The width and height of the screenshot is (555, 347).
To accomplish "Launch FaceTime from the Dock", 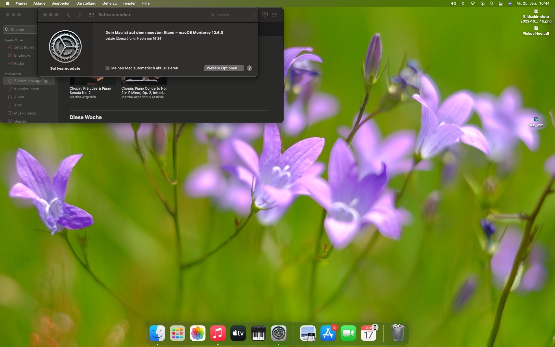I will tap(348, 333).
